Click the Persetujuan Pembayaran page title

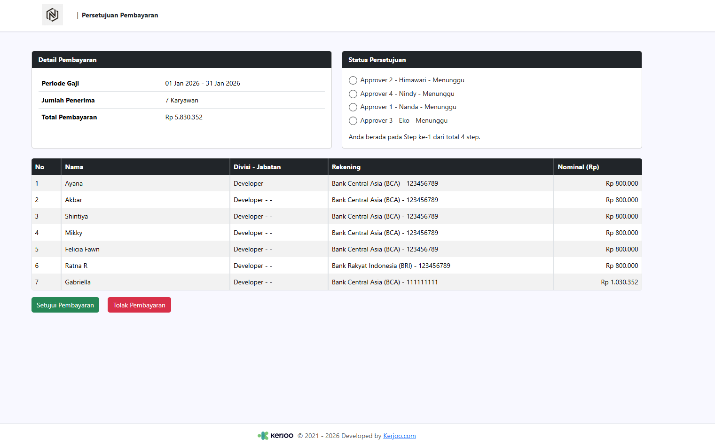click(120, 15)
